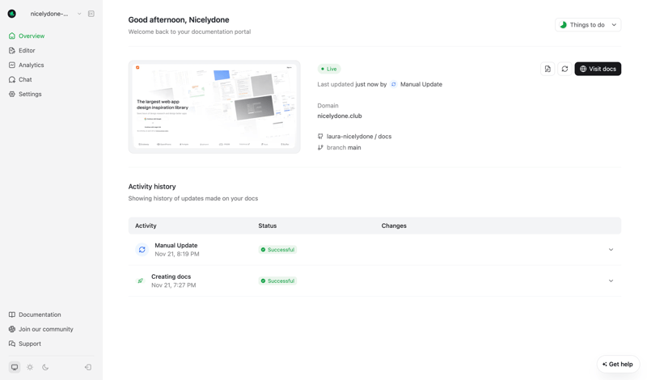Click the Visit docs button
647x380 pixels.
pyautogui.click(x=598, y=69)
